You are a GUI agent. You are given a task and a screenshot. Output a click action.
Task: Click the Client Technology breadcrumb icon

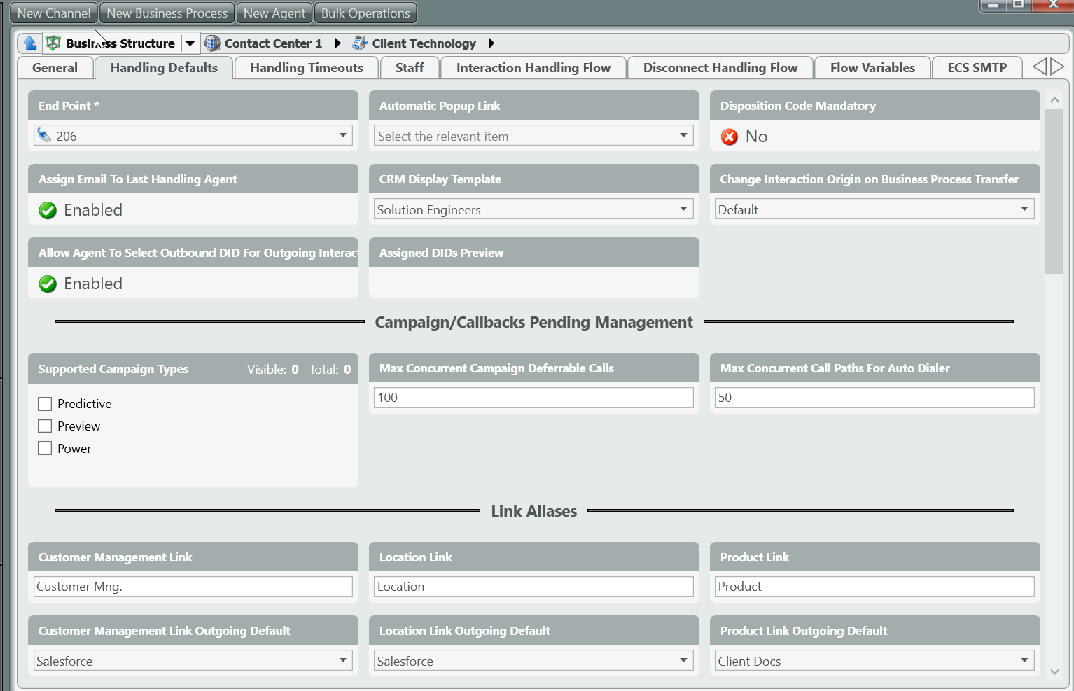360,43
